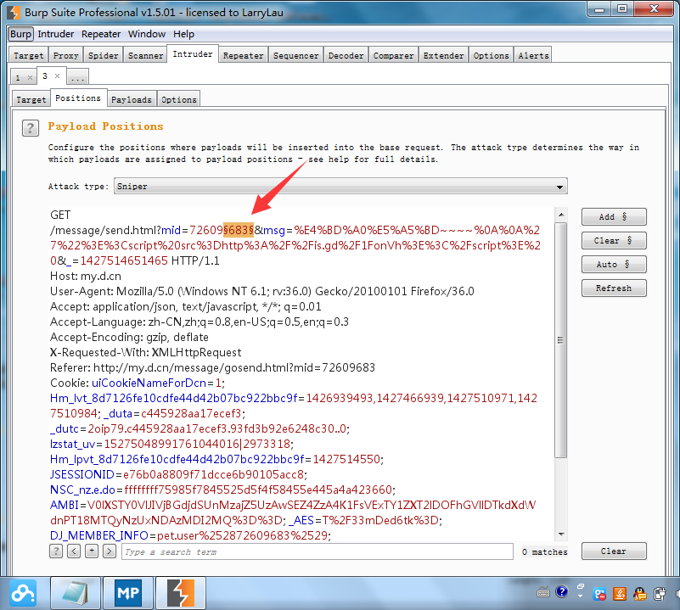This screenshot has width=680, height=610.
Task: Click the request editor scroll up arrow
Action: point(561,215)
